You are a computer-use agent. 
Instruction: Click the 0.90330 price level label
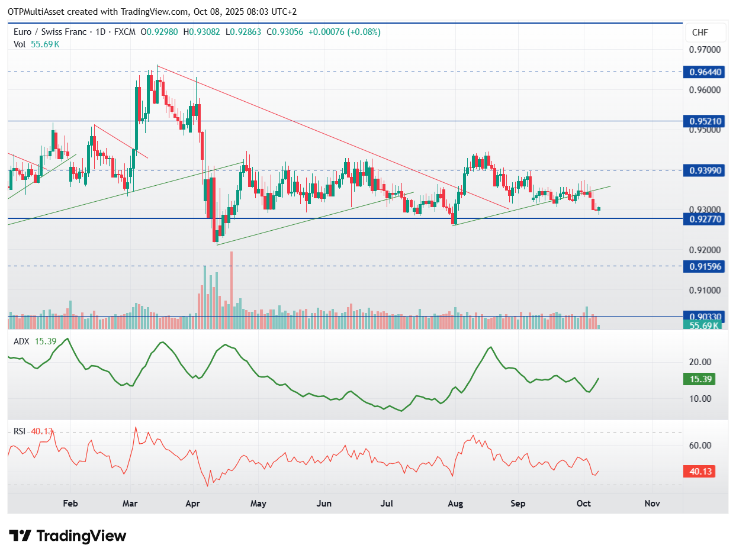click(x=703, y=317)
